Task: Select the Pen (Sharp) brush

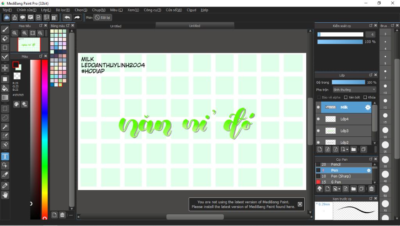Action: tap(343, 176)
